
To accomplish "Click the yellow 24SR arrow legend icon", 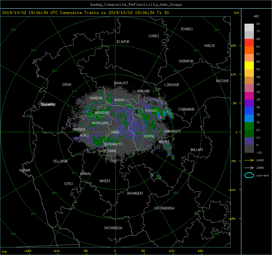I will [x=249, y=160].
